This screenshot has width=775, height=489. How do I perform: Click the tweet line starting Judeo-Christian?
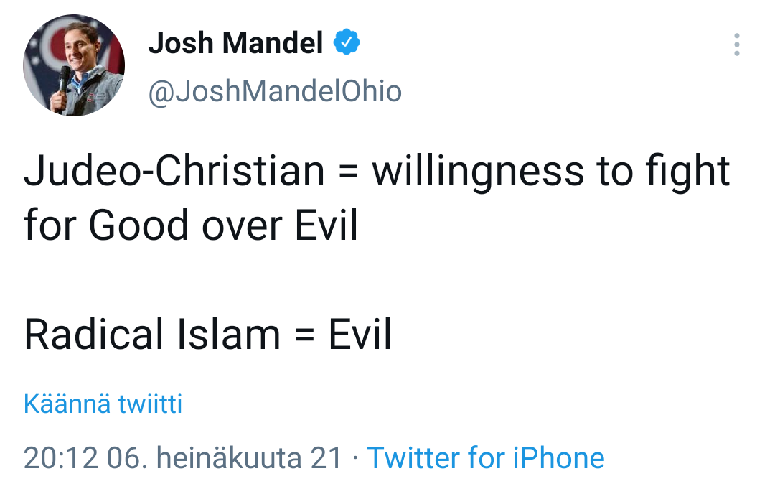point(377,171)
